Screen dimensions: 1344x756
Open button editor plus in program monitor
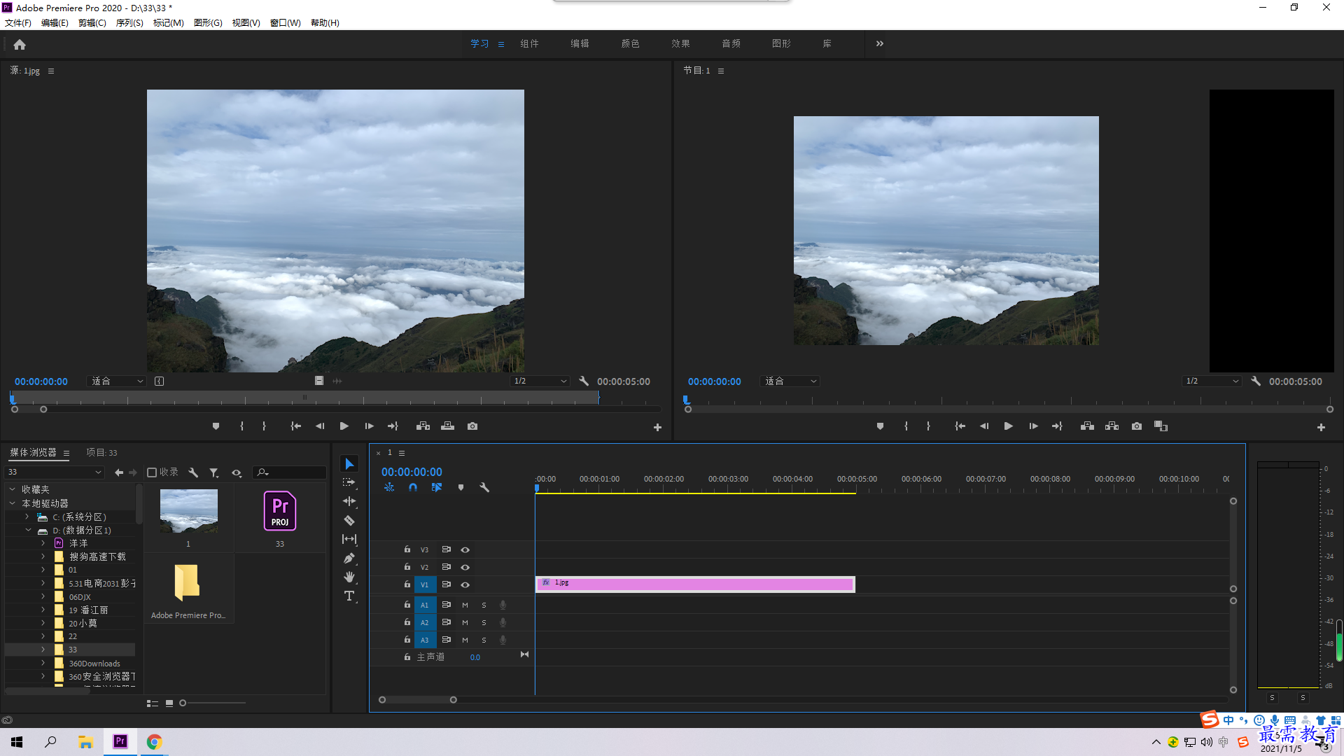click(x=1321, y=427)
